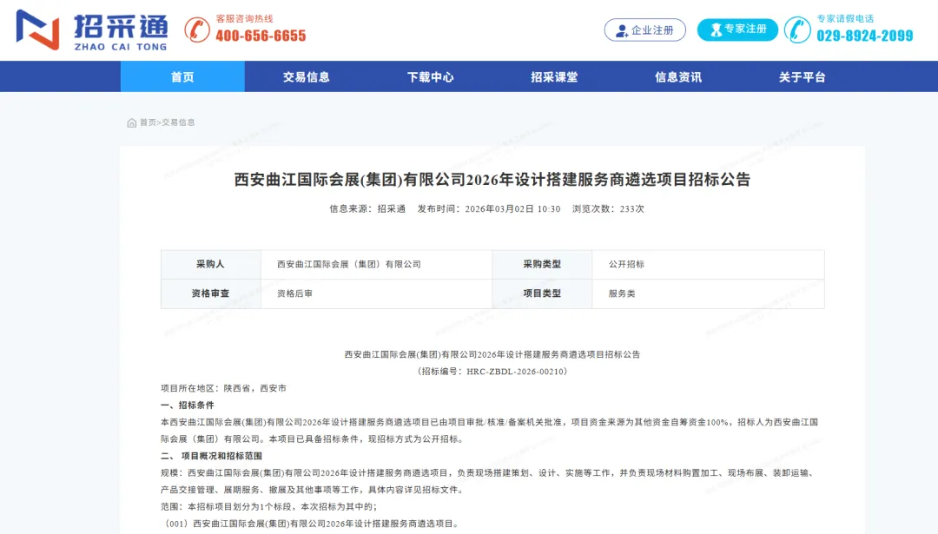Screen dimensions: 938x534
Task: Click the 招采通 ZHAO CAI TONG wordmark
Action: [x=120, y=32]
